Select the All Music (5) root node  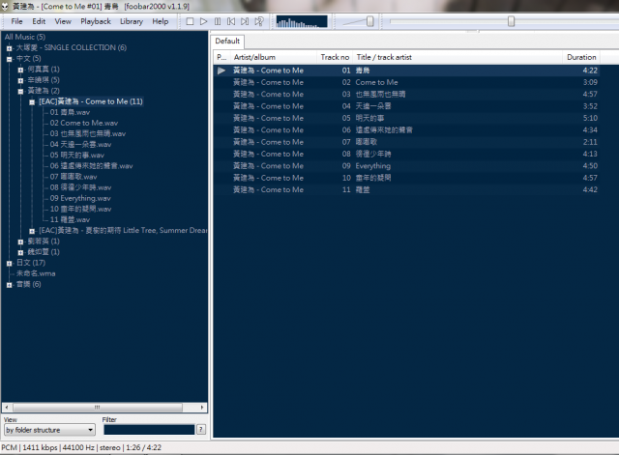pos(25,37)
